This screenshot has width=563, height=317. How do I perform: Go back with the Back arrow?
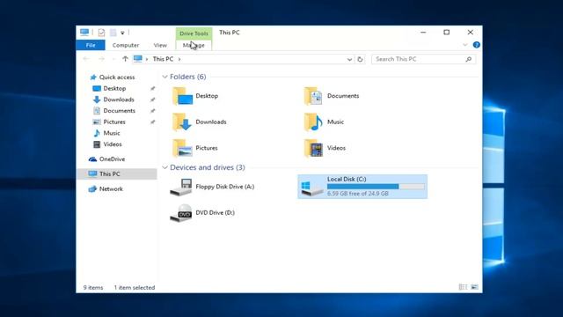click(86, 59)
